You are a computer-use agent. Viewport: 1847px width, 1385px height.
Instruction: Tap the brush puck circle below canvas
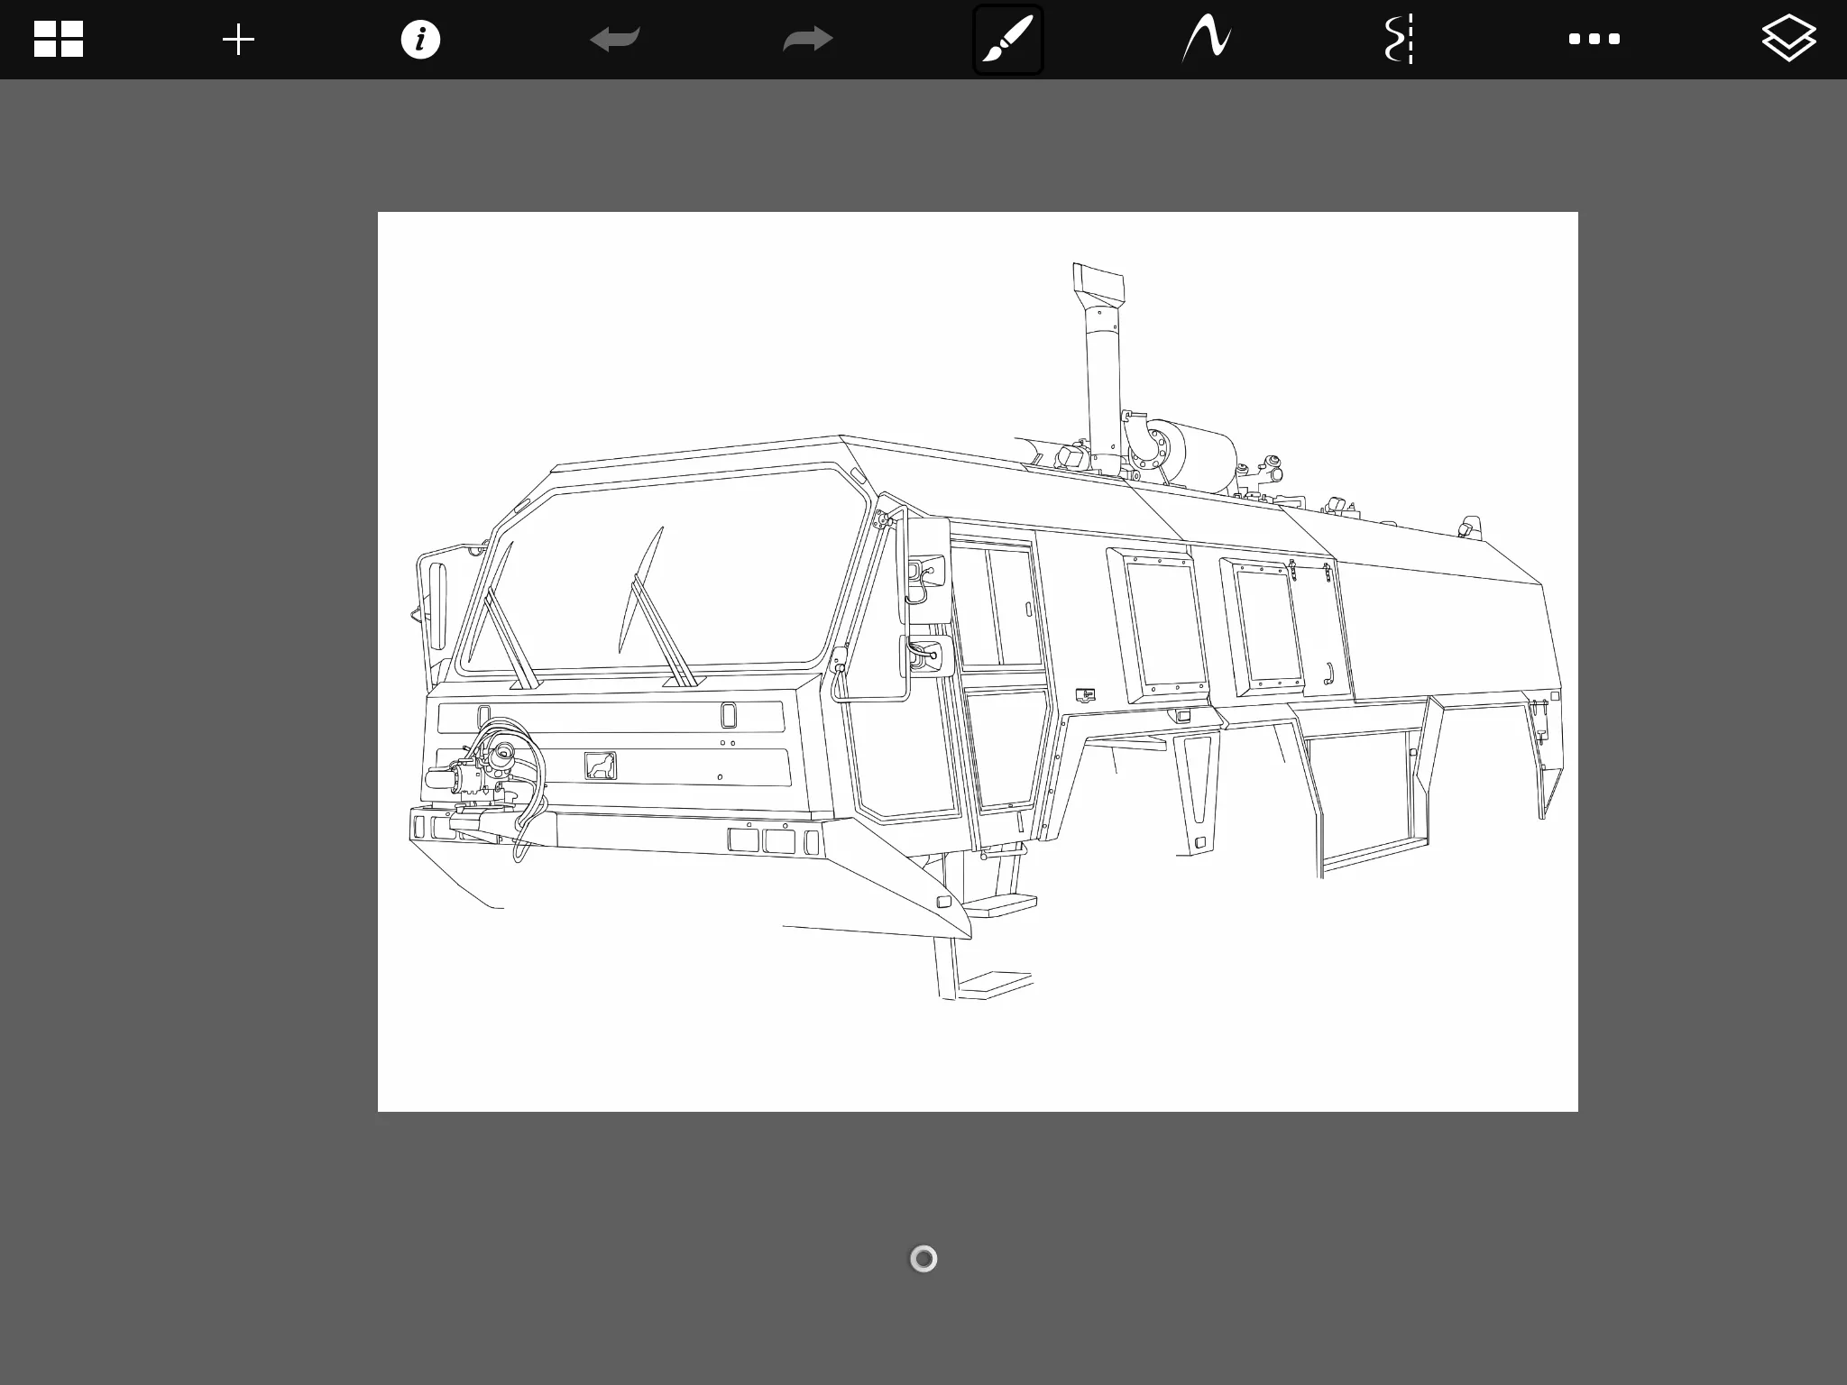coord(923,1259)
